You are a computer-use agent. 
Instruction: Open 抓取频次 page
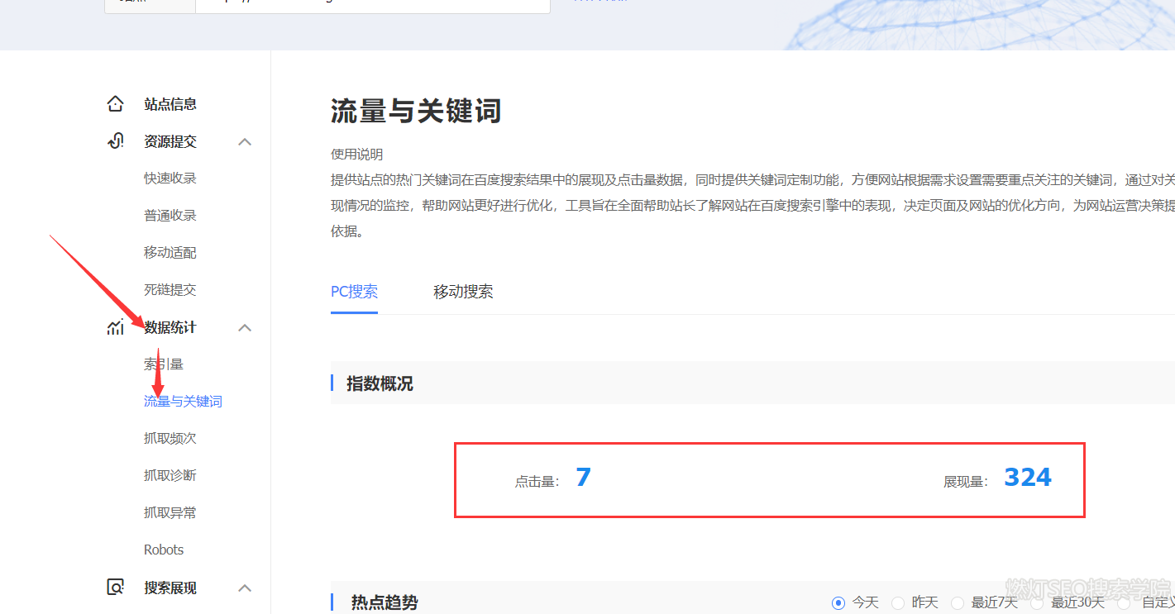[170, 439]
